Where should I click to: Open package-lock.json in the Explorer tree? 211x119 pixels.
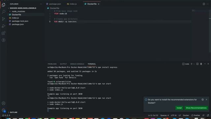(20, 21)
